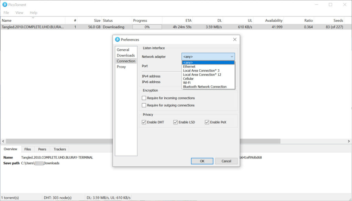Viewport: 352px width, 201px height.
Task: Open the File menu
Action: (6, 13)
